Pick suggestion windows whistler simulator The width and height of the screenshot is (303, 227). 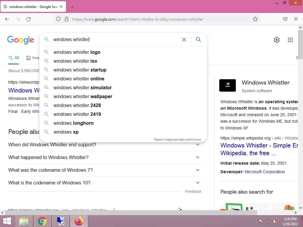[x=123, y=87]
